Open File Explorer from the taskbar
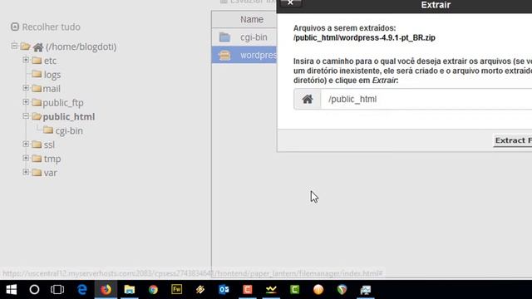This screenshot has width=532, height=299. click(x=130, y=290)
